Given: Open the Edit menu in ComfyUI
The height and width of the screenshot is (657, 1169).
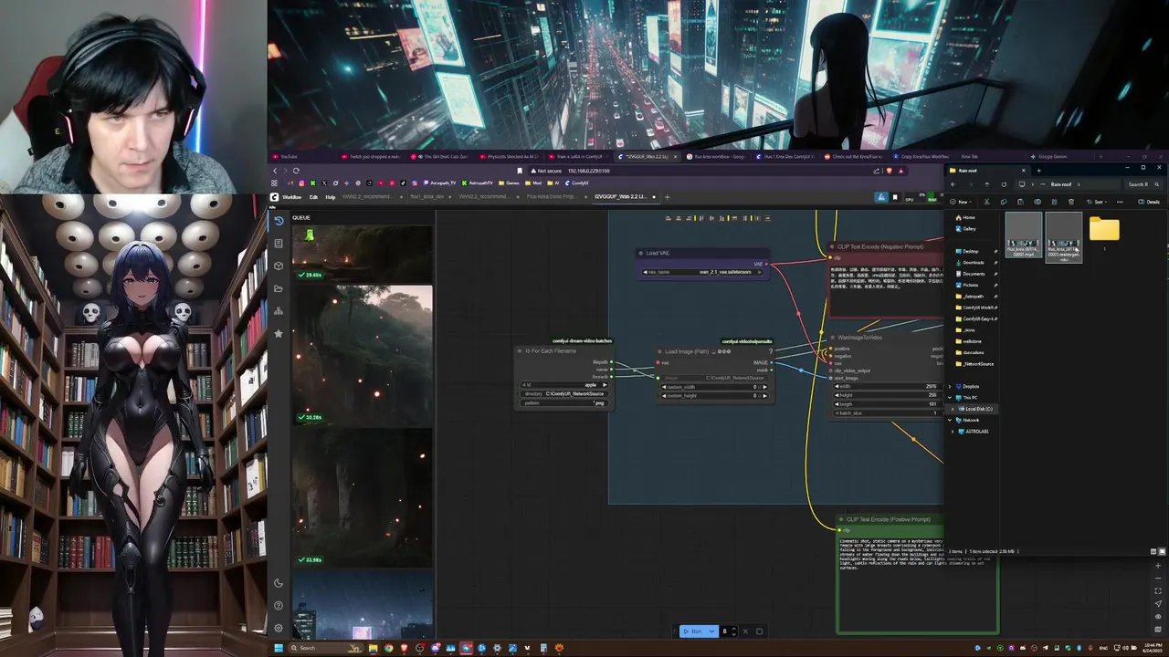Looking at the screenshot, I should 313,196.
